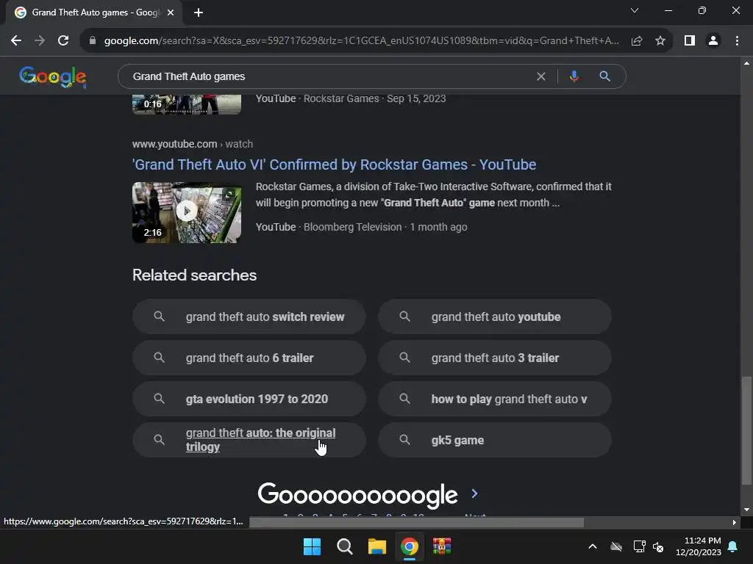Search grand theft auto youtube
Screen dimensions: 753x564
pyautogui.click(x=495, y=317)
